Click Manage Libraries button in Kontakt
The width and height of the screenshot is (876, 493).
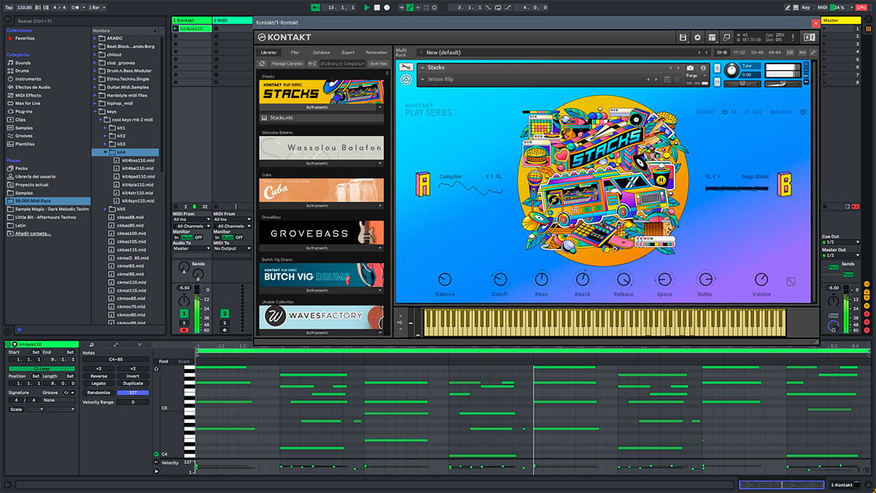[x=288, y=64]
